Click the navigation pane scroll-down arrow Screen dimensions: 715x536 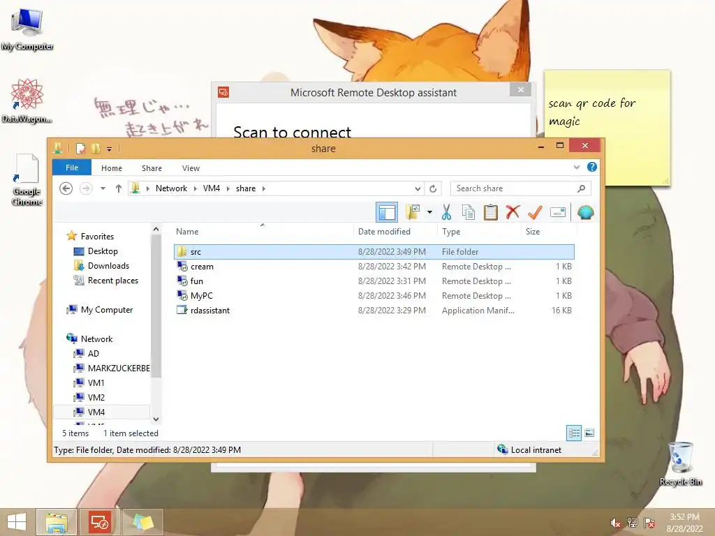point(156,419)
